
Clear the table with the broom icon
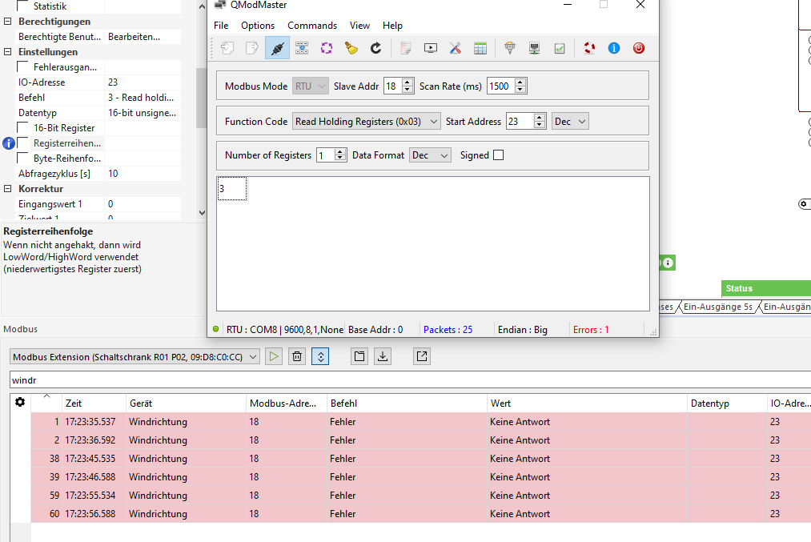[351, 48]
